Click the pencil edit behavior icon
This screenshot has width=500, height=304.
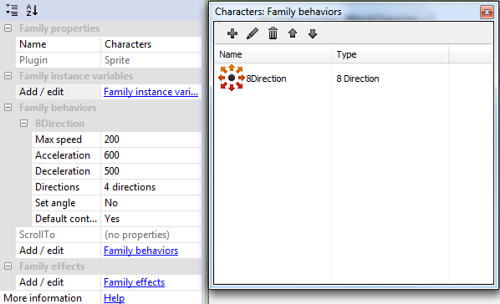[x=253, y=33]
